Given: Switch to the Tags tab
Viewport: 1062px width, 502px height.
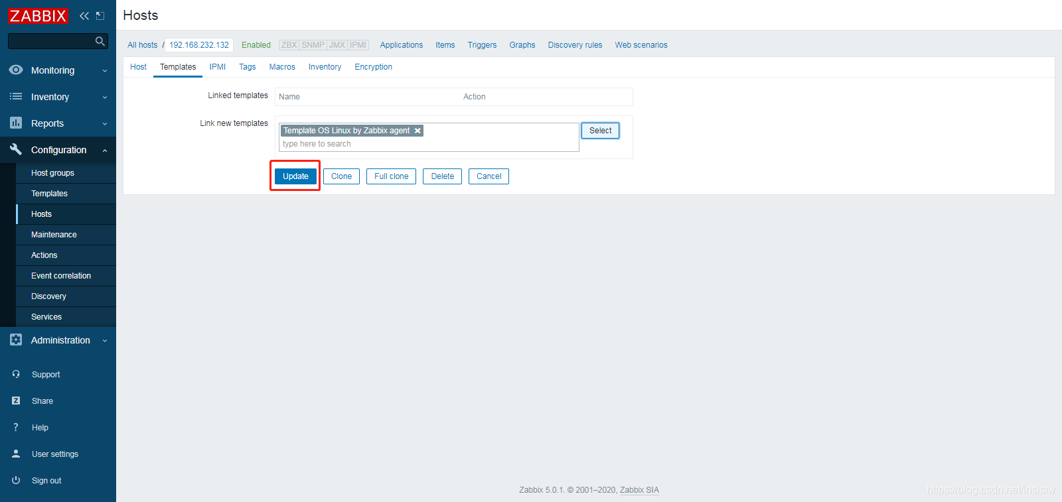Looking at the screenshot, I should click(248, 67).
